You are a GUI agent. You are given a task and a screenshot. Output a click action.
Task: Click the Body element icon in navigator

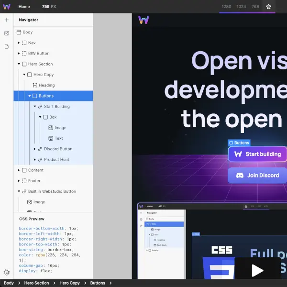(19, 32)
